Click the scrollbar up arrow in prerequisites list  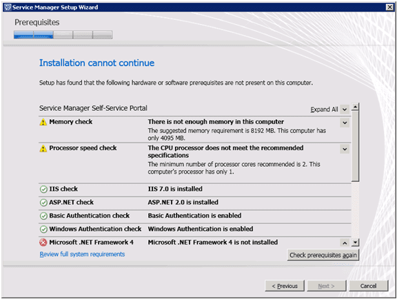click(x=355, y=107)
